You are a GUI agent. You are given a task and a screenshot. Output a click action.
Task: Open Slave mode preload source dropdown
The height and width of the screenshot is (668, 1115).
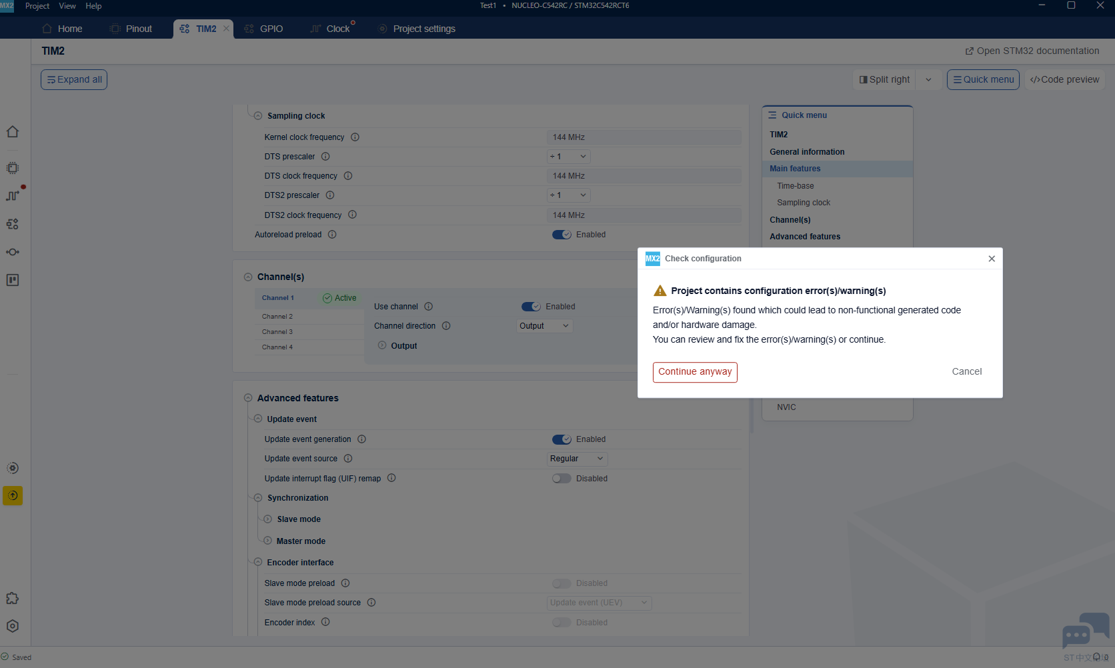point(600,603)
